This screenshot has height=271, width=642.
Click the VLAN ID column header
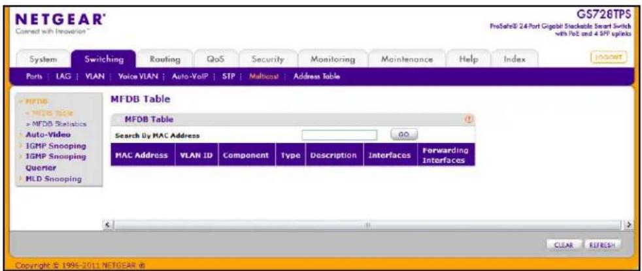(x=196, y=155)
